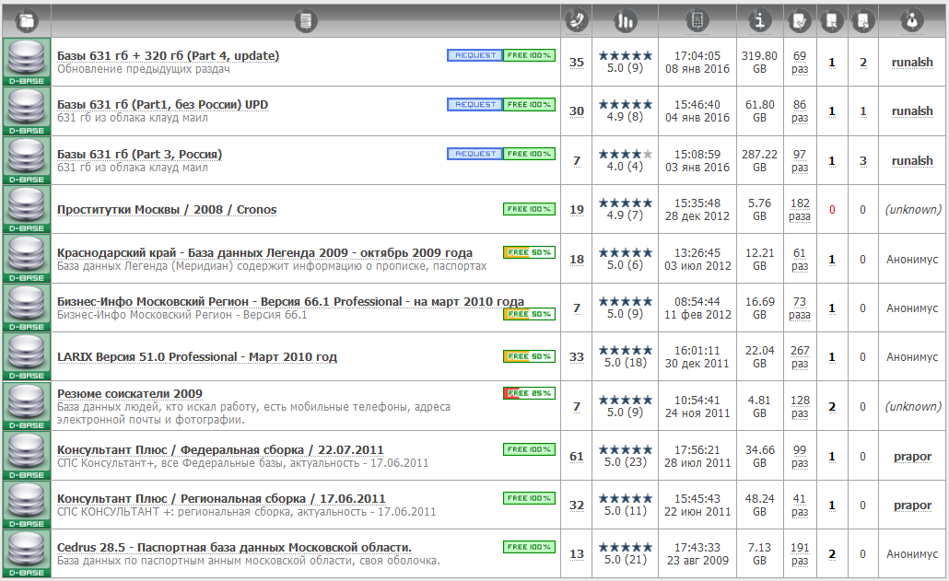Image resolution: width=949 pixels, height=581 pixels.
Task: Click FREE 50% badge on Краснодарский край row
Action: 529,252
